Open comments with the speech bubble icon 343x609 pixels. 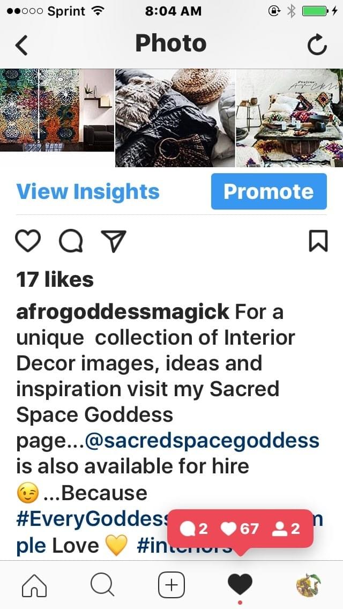tap(71, 241)
